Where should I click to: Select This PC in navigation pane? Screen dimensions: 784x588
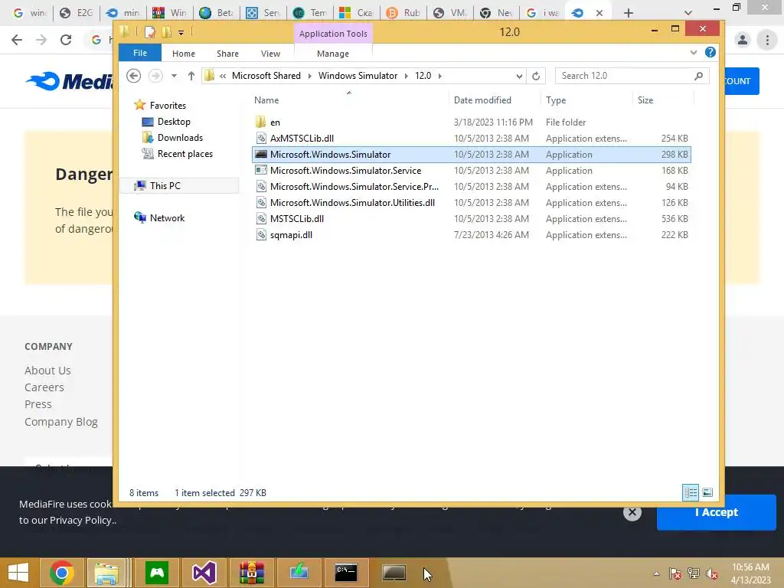(x=165, y=185)
